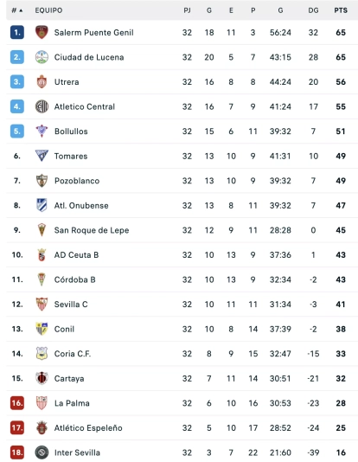This screenshot has height=462, width=358.
Task: Click the Sevilla C team crest
Action: point(42,304)
